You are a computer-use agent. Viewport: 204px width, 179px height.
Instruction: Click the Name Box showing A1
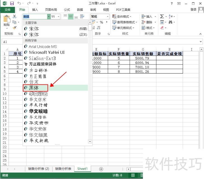pyautogui.click(x=12, y=42)
